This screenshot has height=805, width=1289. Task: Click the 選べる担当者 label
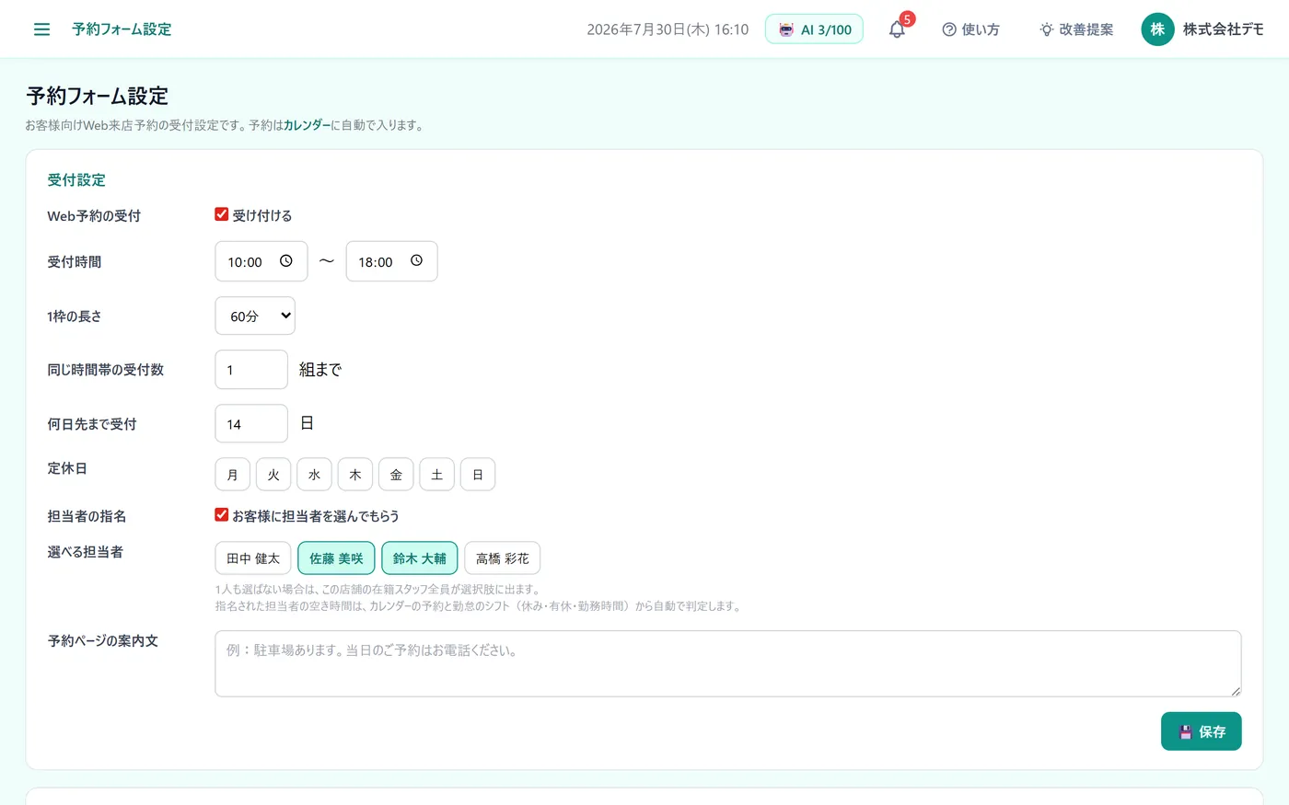pos(86,552)
